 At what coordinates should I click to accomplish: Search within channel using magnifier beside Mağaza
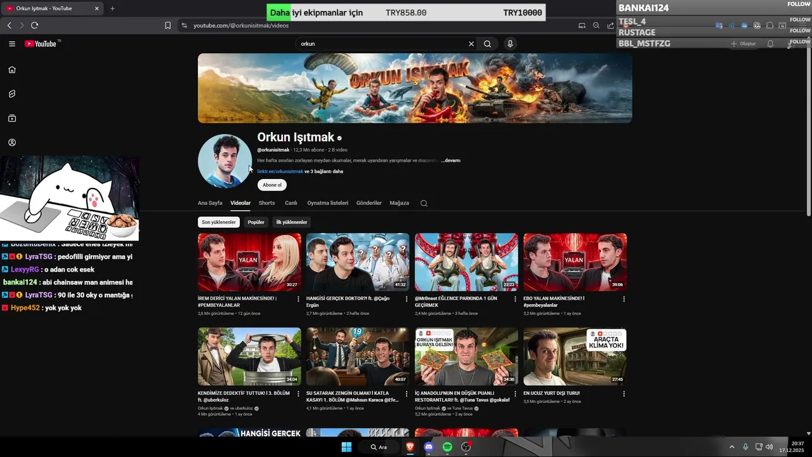pyautogui.click(x=424, y=203)
